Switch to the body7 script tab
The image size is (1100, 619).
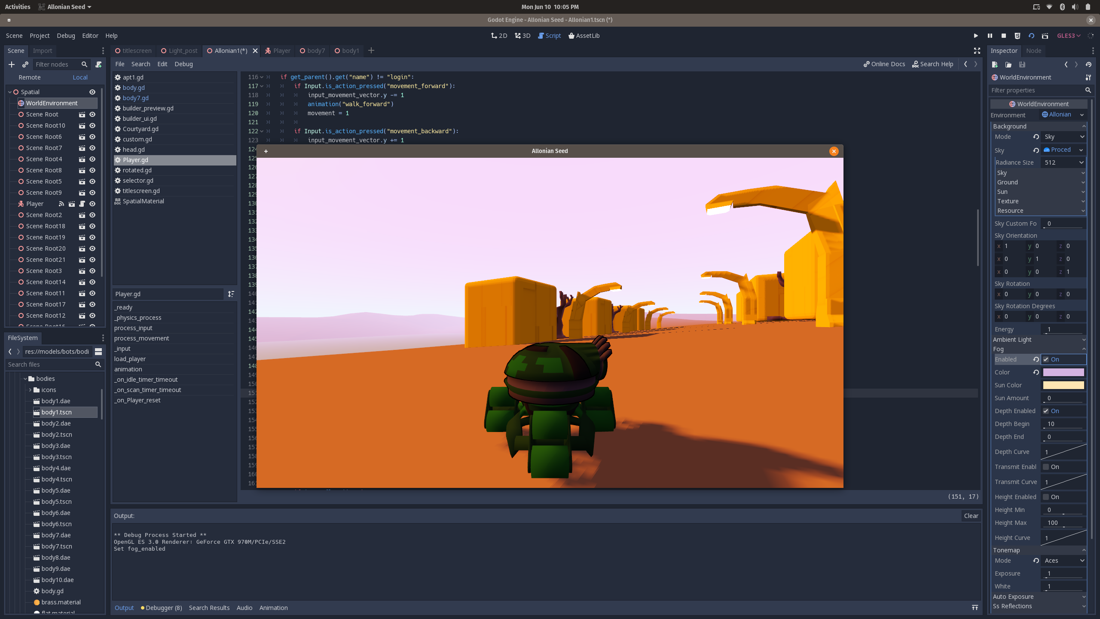coord(312,51)
